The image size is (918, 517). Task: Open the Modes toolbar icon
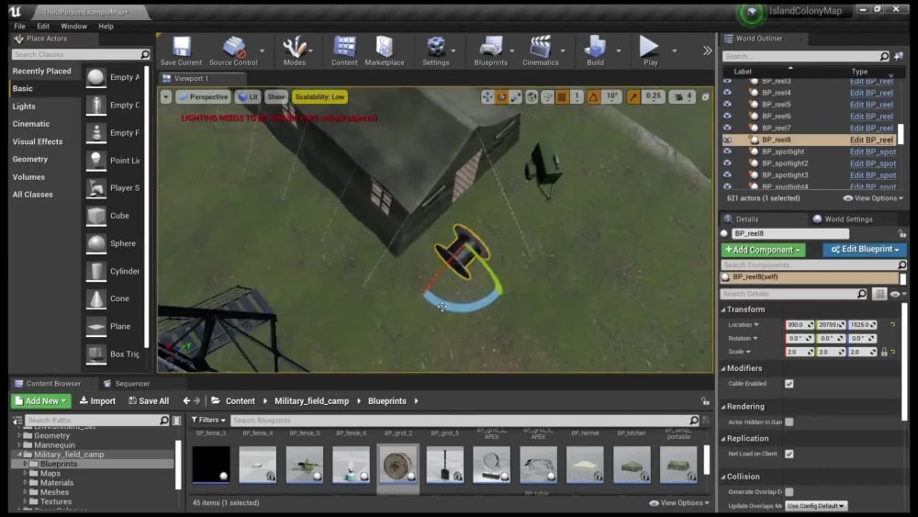[294, 51]
